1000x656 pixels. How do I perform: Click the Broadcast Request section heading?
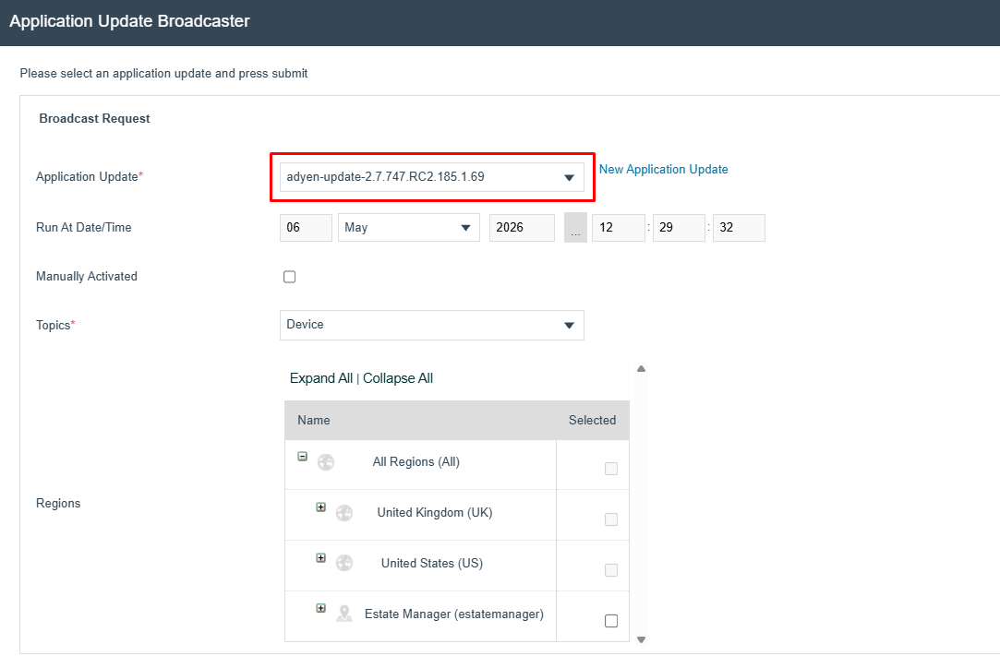tap(94, 119)
